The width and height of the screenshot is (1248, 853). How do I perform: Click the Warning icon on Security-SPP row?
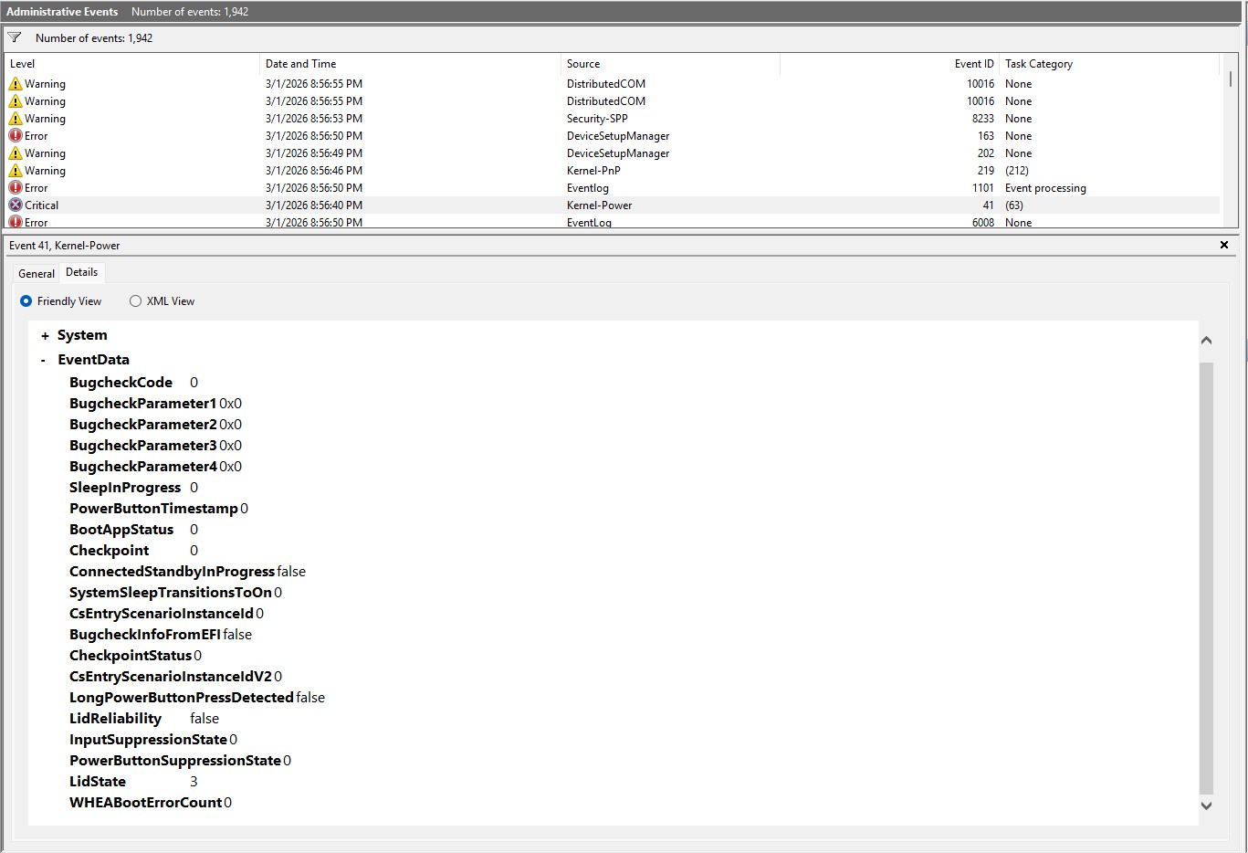point(16,119)
